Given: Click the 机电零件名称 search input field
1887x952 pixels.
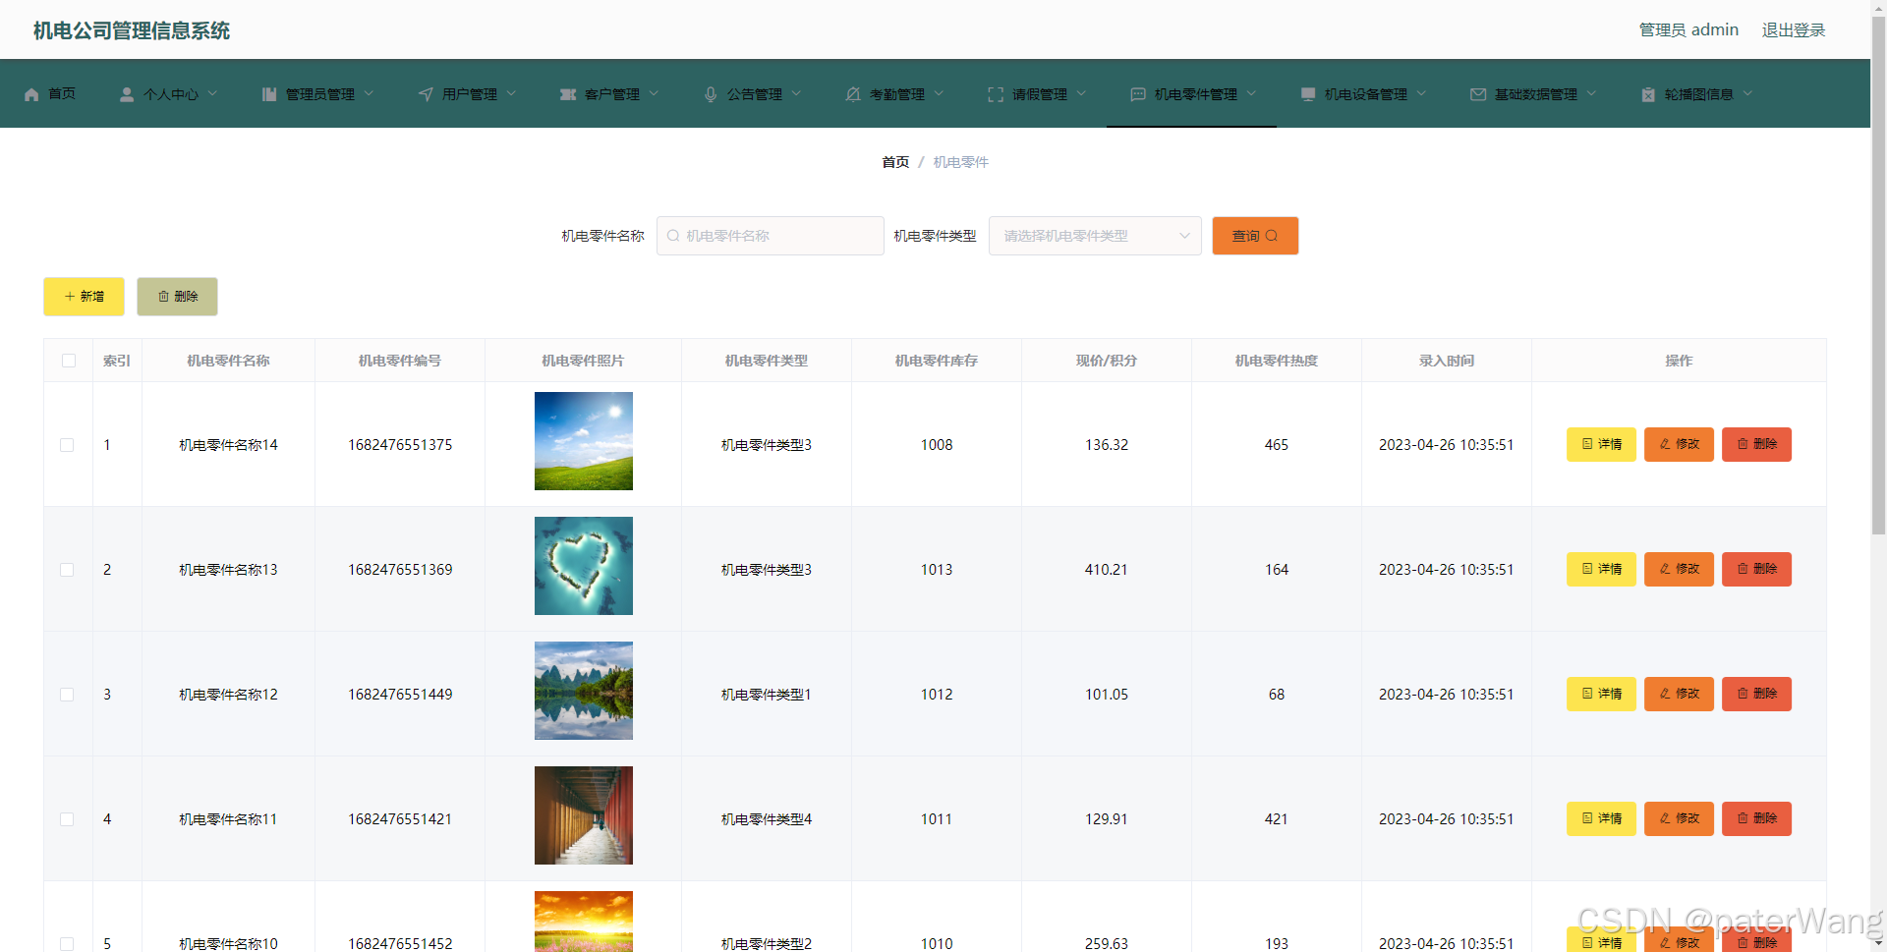Looking at the screenshot, I should click(x=771, y=236).
